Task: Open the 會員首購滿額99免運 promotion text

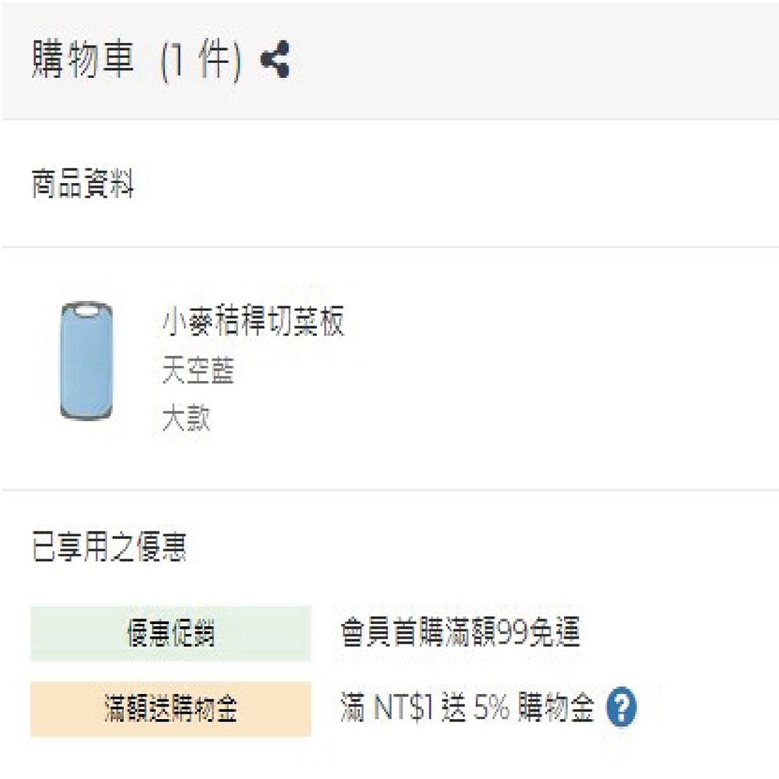Action: click(460, 634)
